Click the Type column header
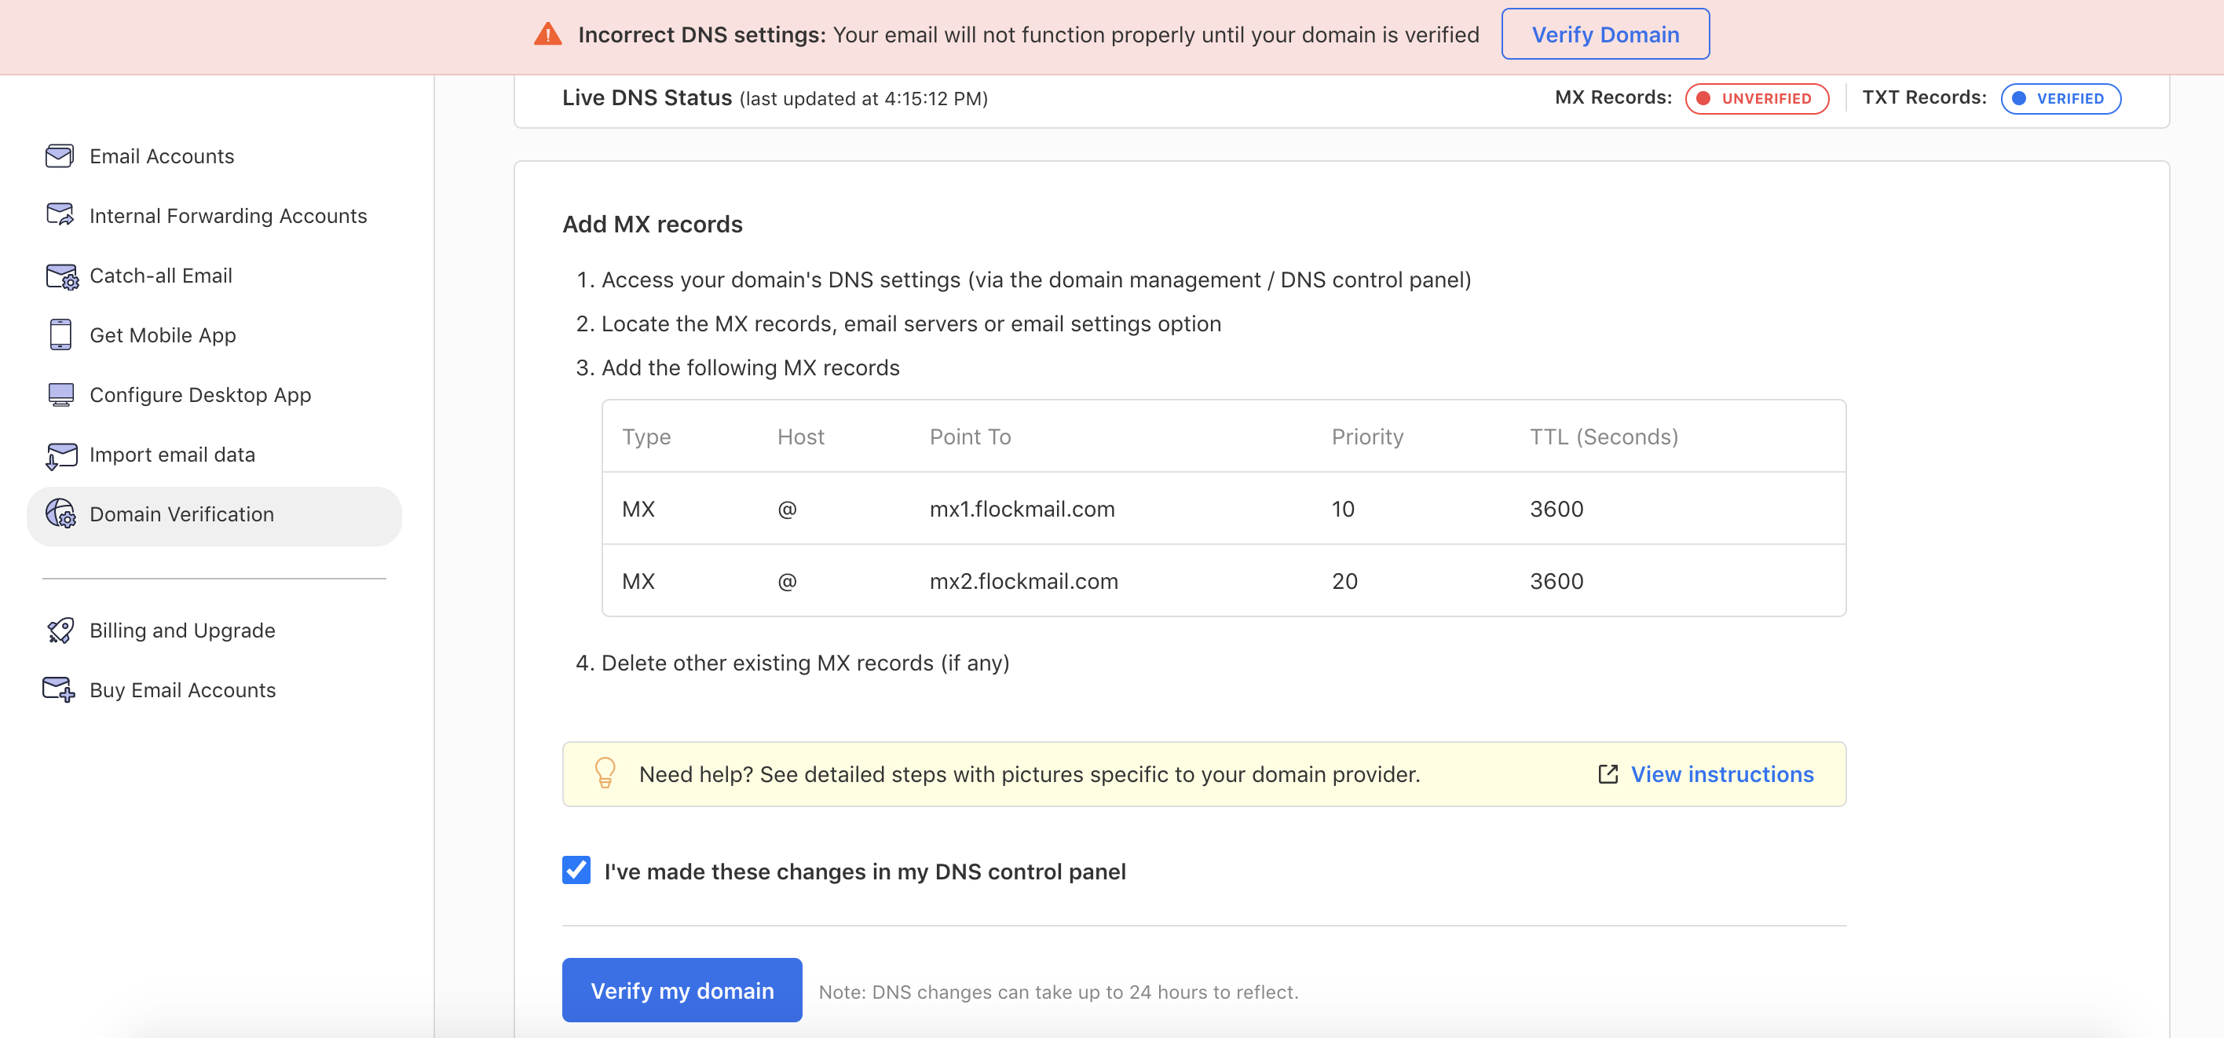 [646, 437]
